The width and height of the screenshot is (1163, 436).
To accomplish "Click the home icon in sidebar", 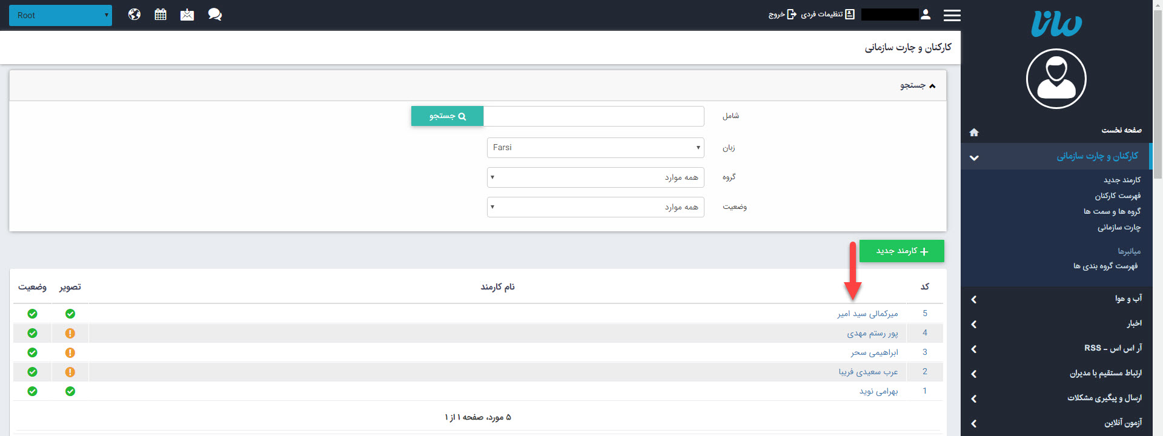I will (974, 132).
